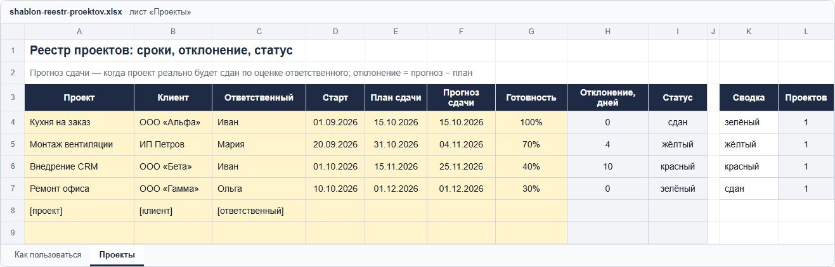The width and height of the screenshot is (835, 267).
Task: Select the deviation value «10»
Action: click(608, 166)
